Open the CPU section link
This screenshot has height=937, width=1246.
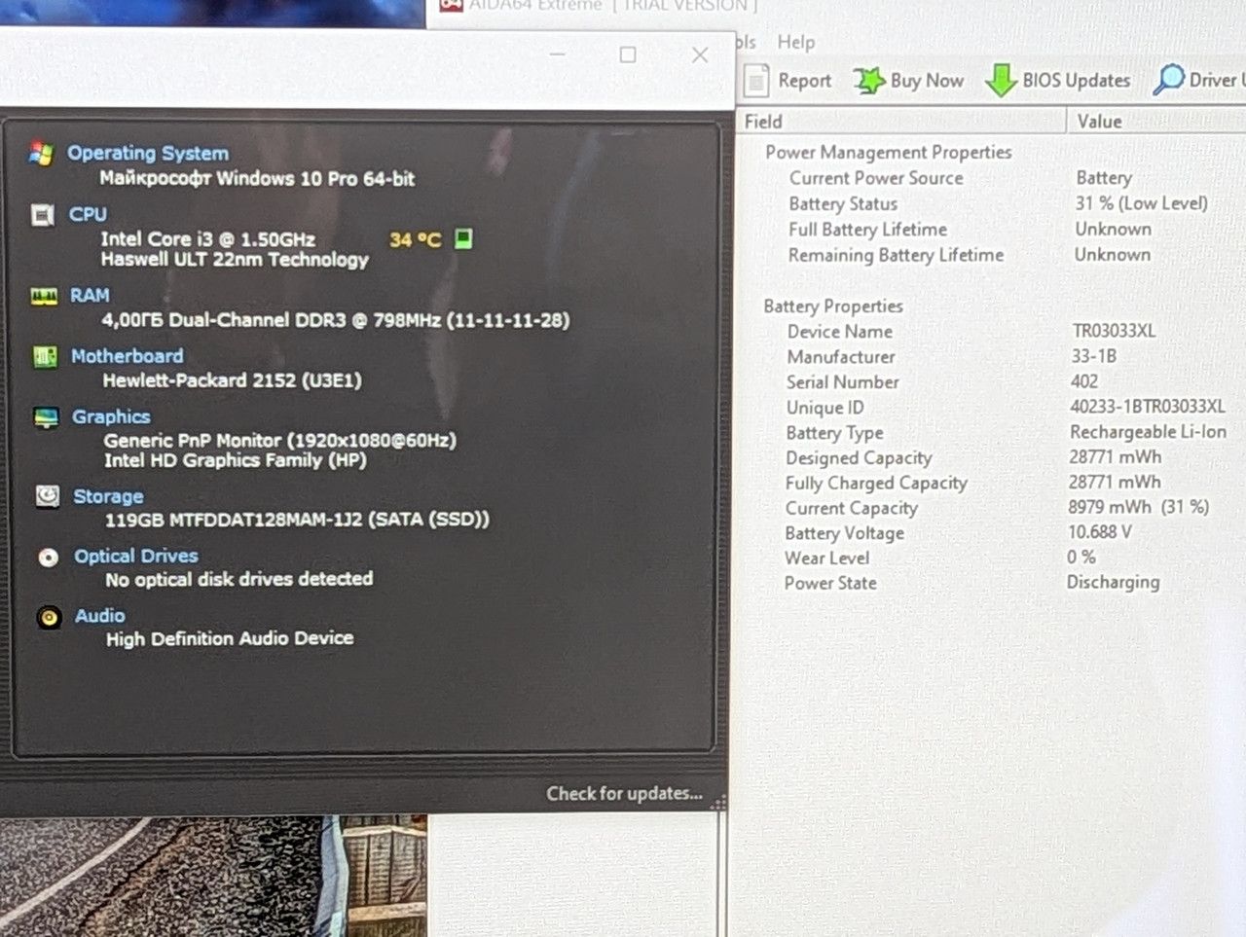point(88,214)
